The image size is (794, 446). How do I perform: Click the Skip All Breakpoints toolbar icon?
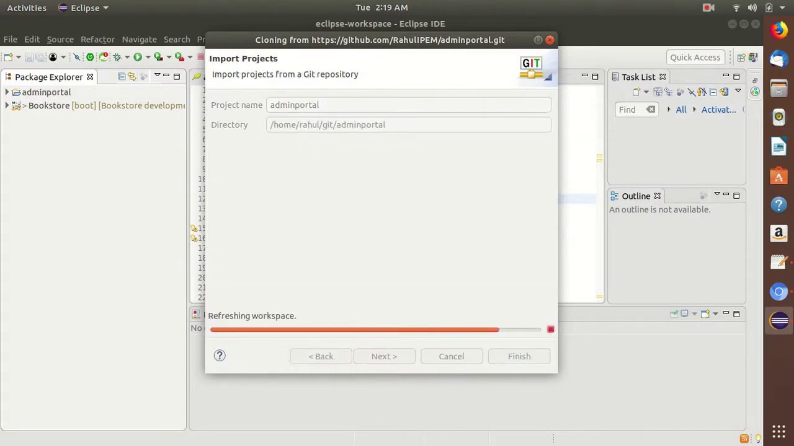77,57
